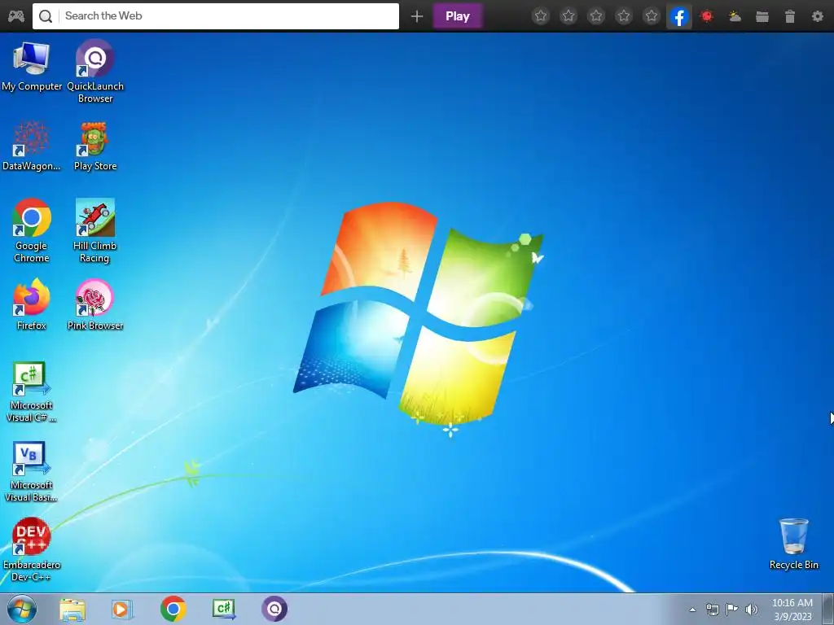Viewport: 834px width, 625px height.
Task: Open QuickLaunch Browser from the taskbar
Action: click(274, 609)
